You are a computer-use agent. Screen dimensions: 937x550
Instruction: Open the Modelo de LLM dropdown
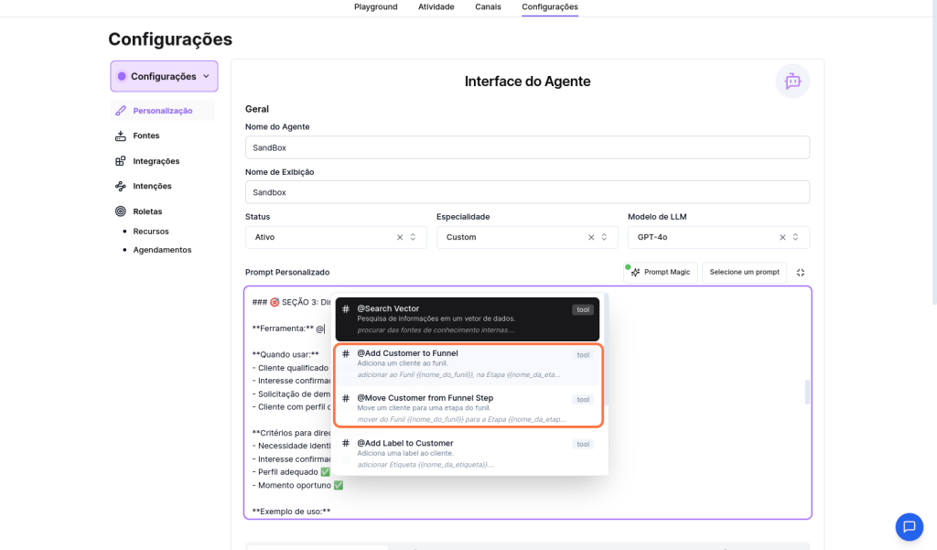tap(705, 237)
